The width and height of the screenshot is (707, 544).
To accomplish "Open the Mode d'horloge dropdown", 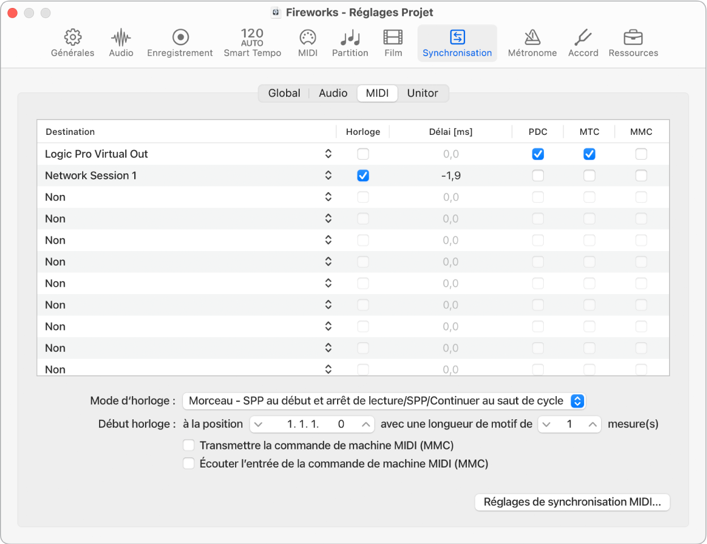I will click(x=385, y=401).
